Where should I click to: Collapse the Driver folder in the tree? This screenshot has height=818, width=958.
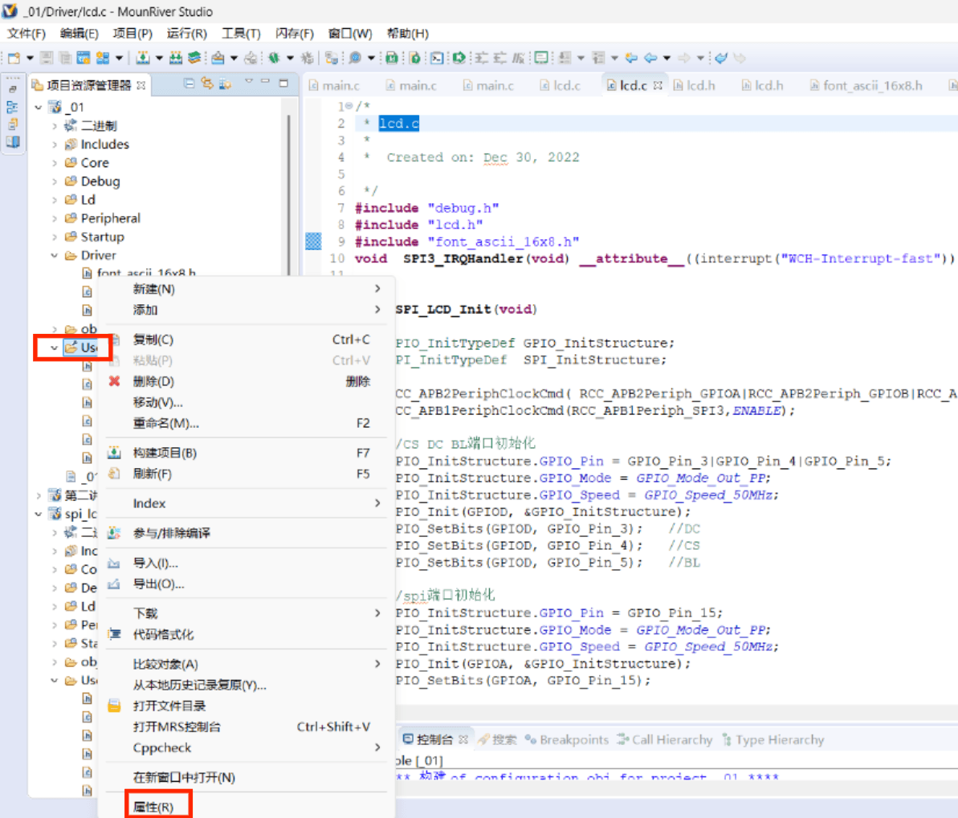point(55,255)
